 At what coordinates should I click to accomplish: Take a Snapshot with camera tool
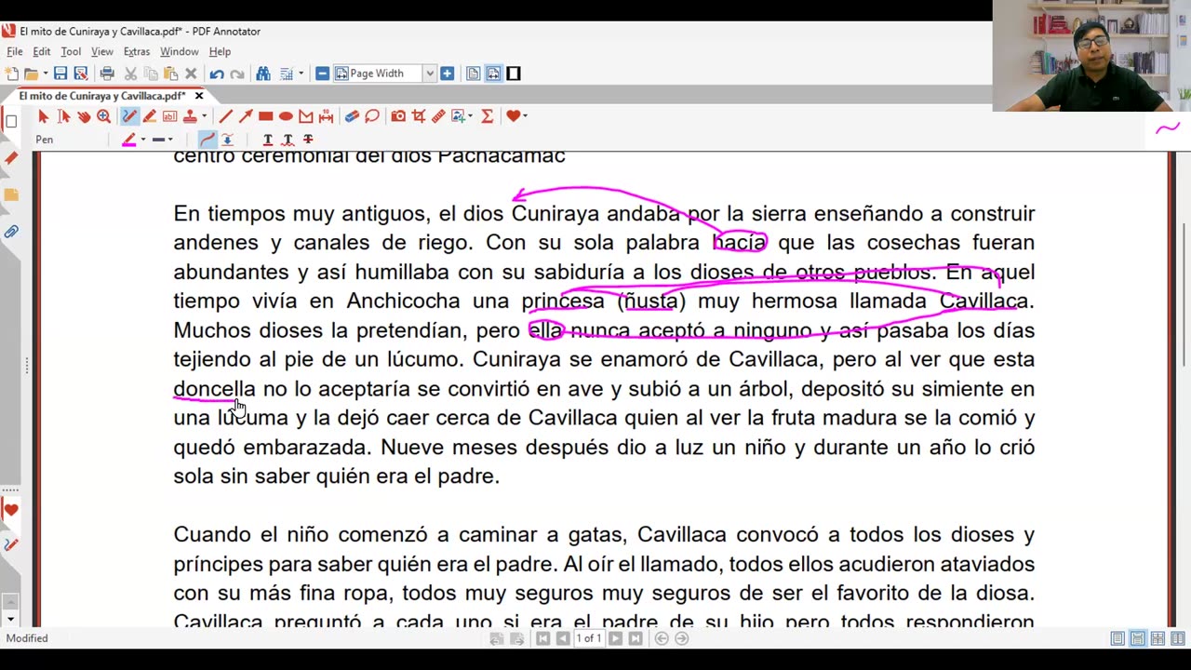pos(398,116)
